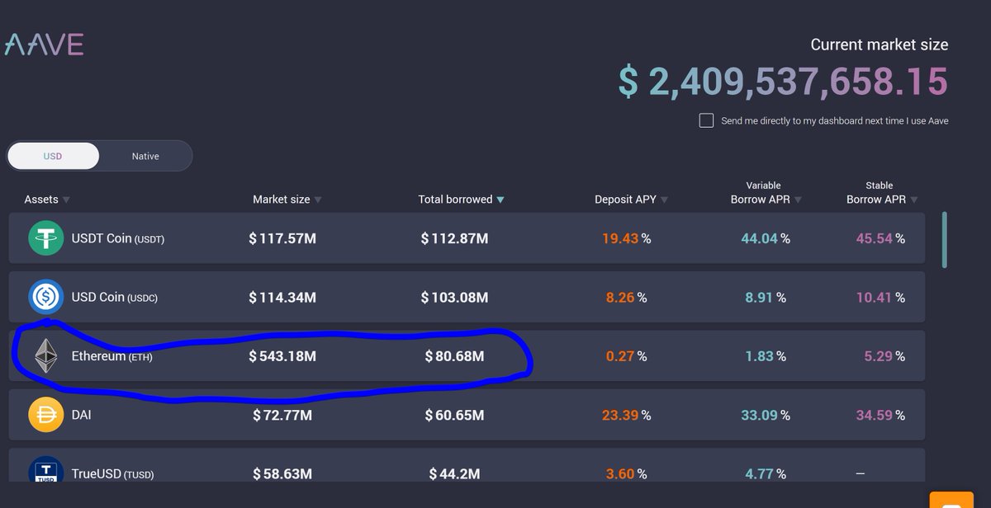Open the Total borrowed sort dropdown
This screenshot has height=508, width=991.
coord(502,199)
